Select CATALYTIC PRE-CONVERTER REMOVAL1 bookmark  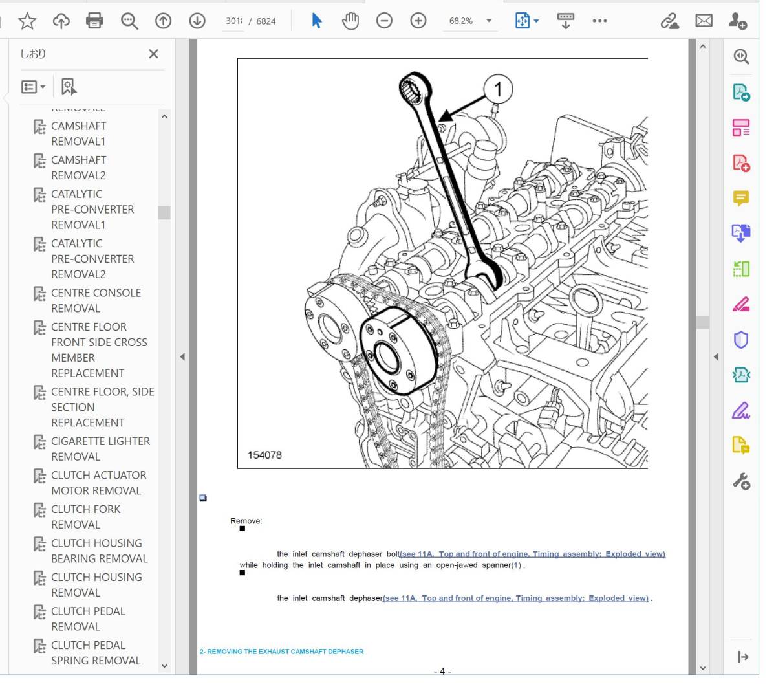[92, 209]
